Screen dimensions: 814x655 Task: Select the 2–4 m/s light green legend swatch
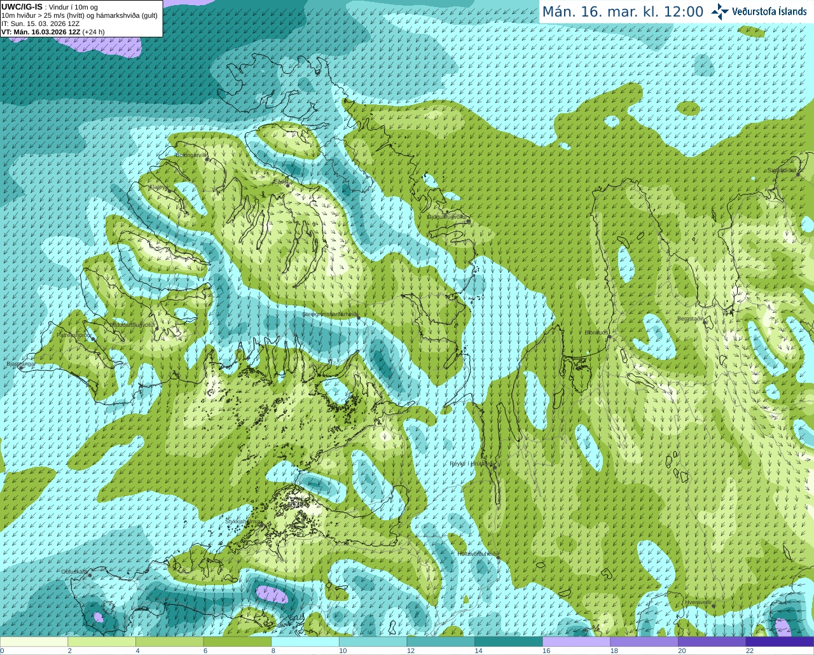tap(101, 642)
